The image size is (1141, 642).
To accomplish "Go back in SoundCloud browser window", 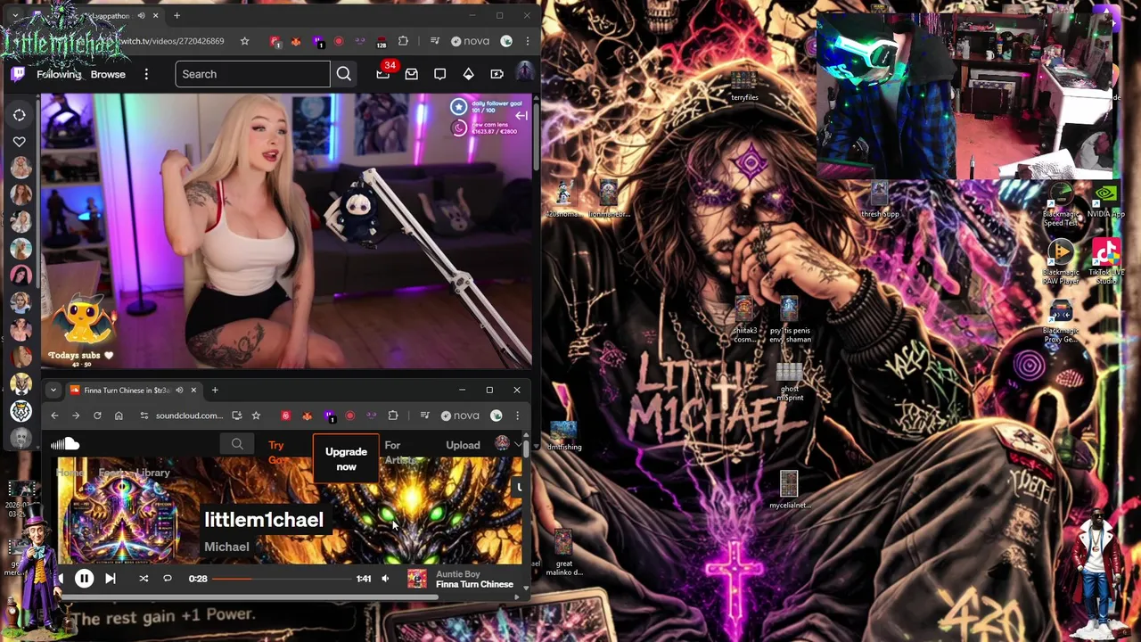I will click(54, 416).
